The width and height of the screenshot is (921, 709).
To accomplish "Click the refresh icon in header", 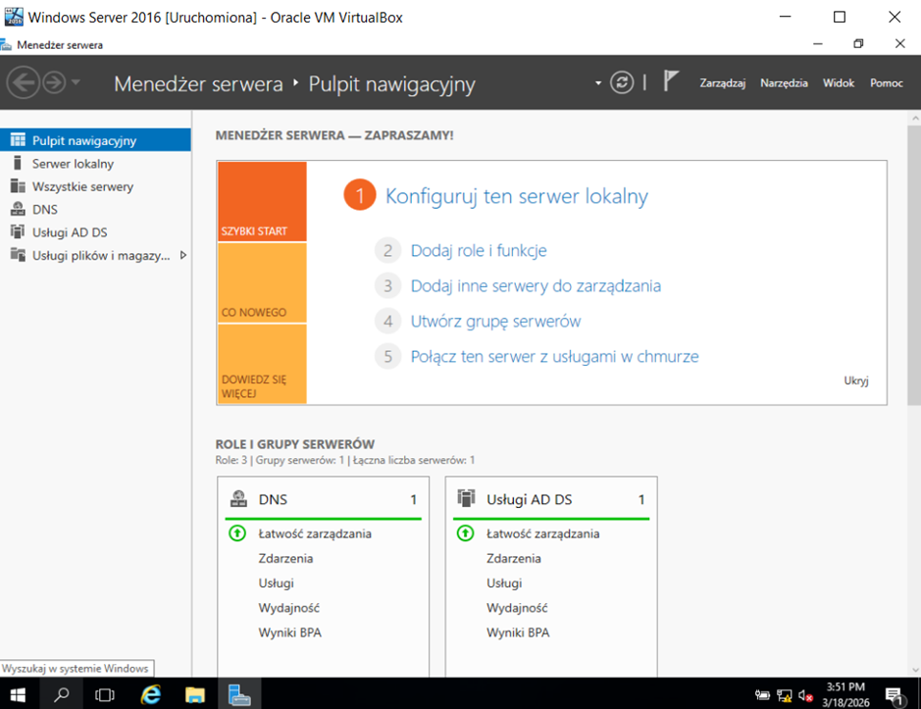I will pyautogui.click(x=622, y=82).
